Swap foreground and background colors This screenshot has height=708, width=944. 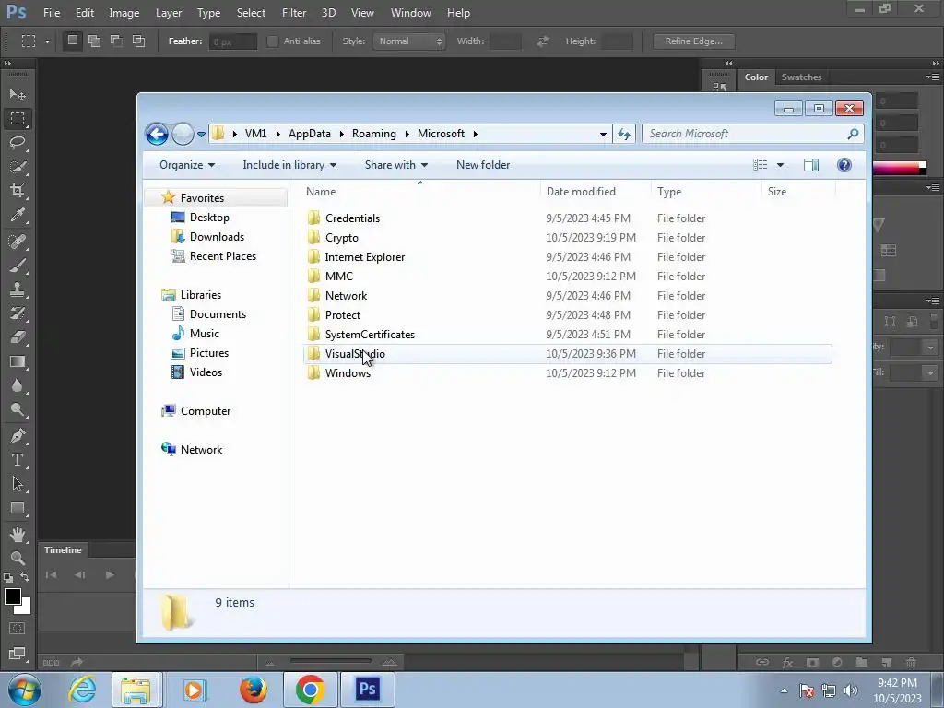click(25, 577)
